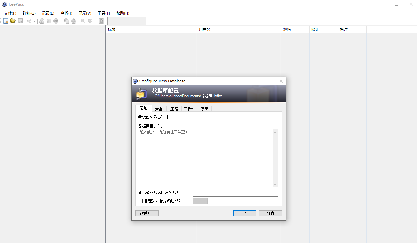The width and height of the screenshot is (417, 243).
Task: Click the Open URL globe icon
Action: 56,21
